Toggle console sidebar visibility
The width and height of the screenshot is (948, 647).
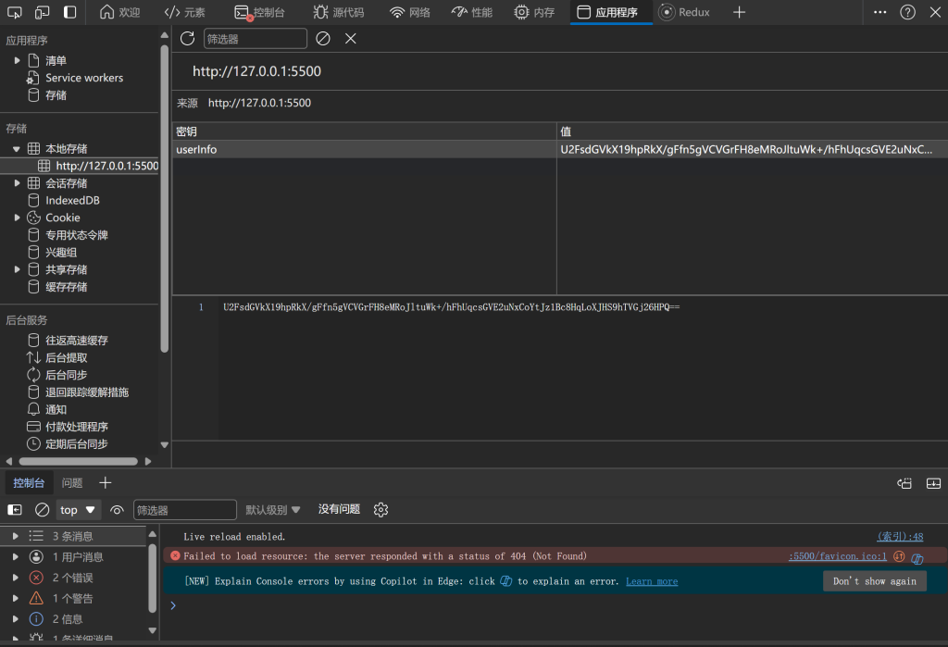(15, 510)
